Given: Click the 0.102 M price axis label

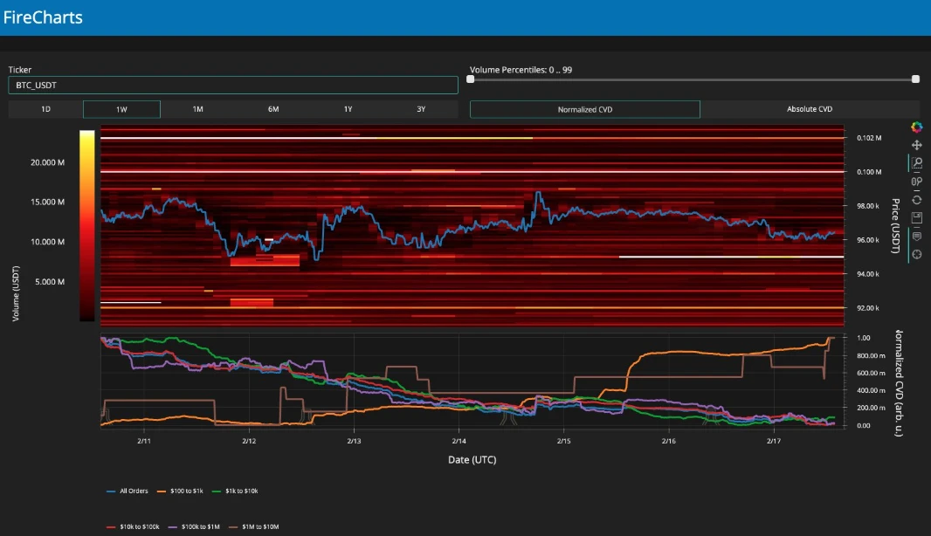Looking at the screenshot, I should click(869, 138).
